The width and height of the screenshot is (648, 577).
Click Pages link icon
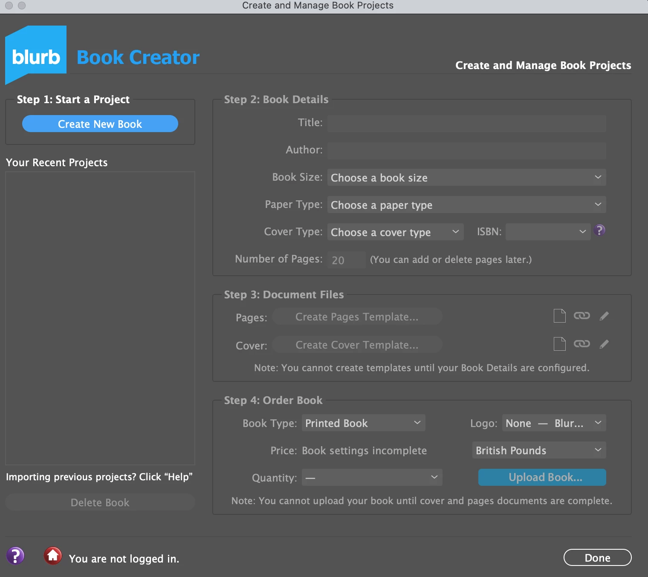(581, 316)
